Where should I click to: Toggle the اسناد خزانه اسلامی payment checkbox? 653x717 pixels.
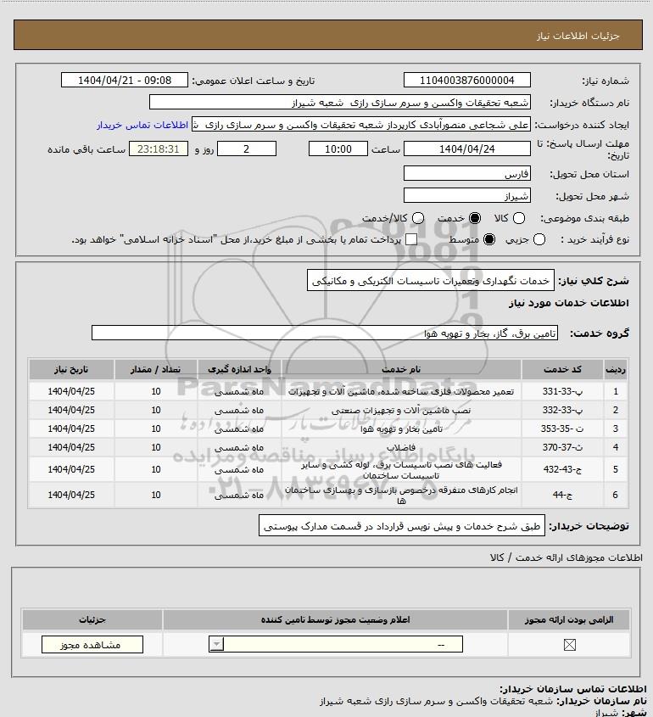click(x=411, y=239)
